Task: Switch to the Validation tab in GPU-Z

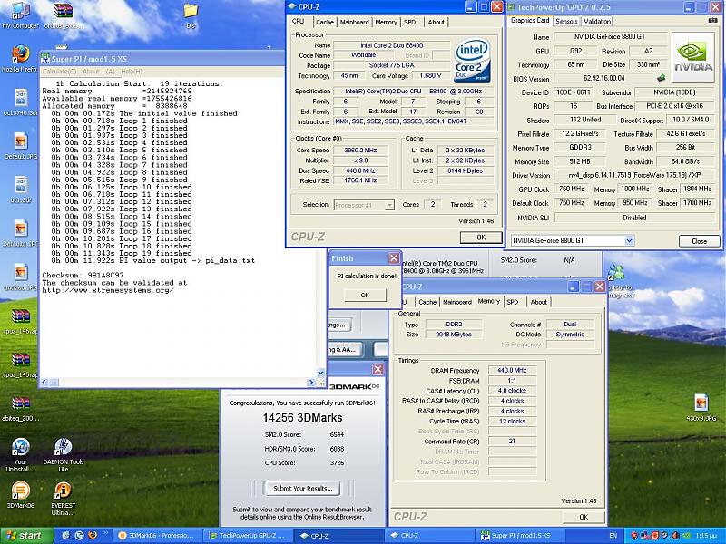Action: [x=597, y=21]
